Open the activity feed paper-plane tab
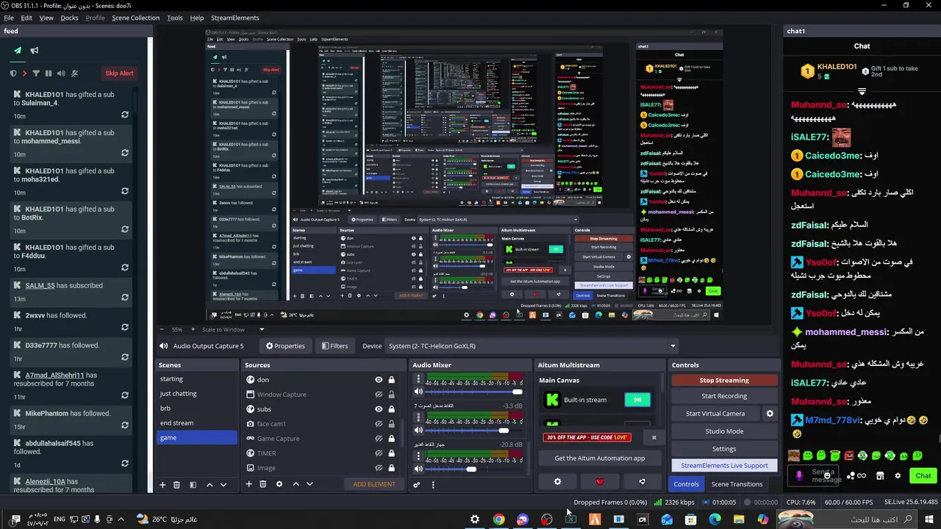Viewport: 941px width, 529px height. pyautogui.click(x=18, y=51)
